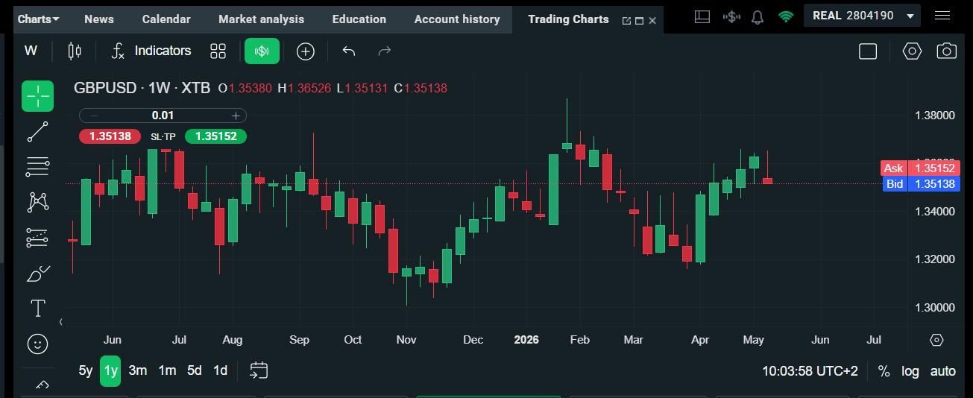The height and width of the screenshot is (398, 973).
Task: Redo the chart action
Action: [385, 51]
